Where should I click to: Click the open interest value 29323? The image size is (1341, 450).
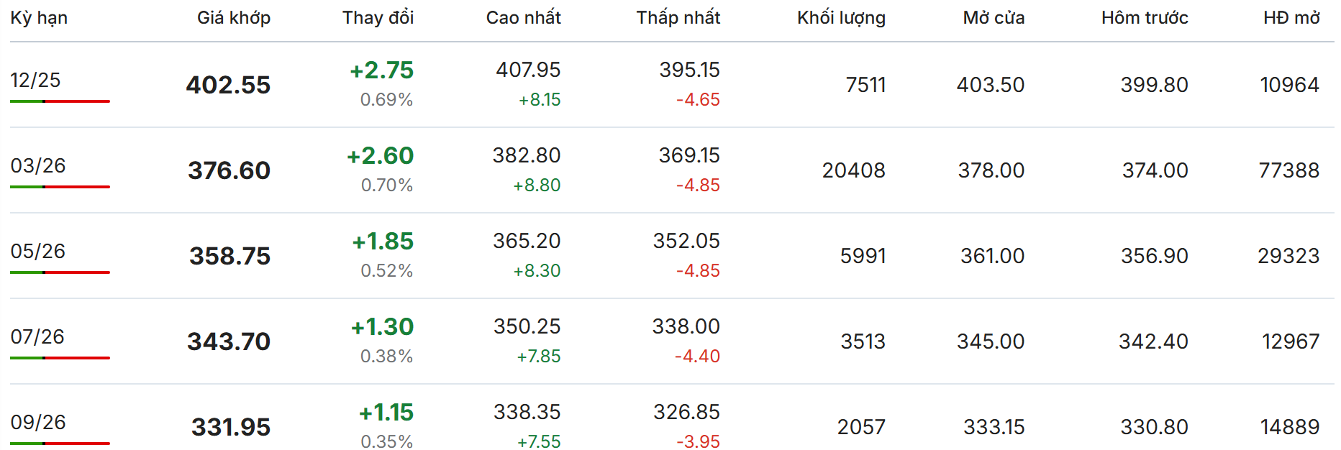pos(1288,256)
